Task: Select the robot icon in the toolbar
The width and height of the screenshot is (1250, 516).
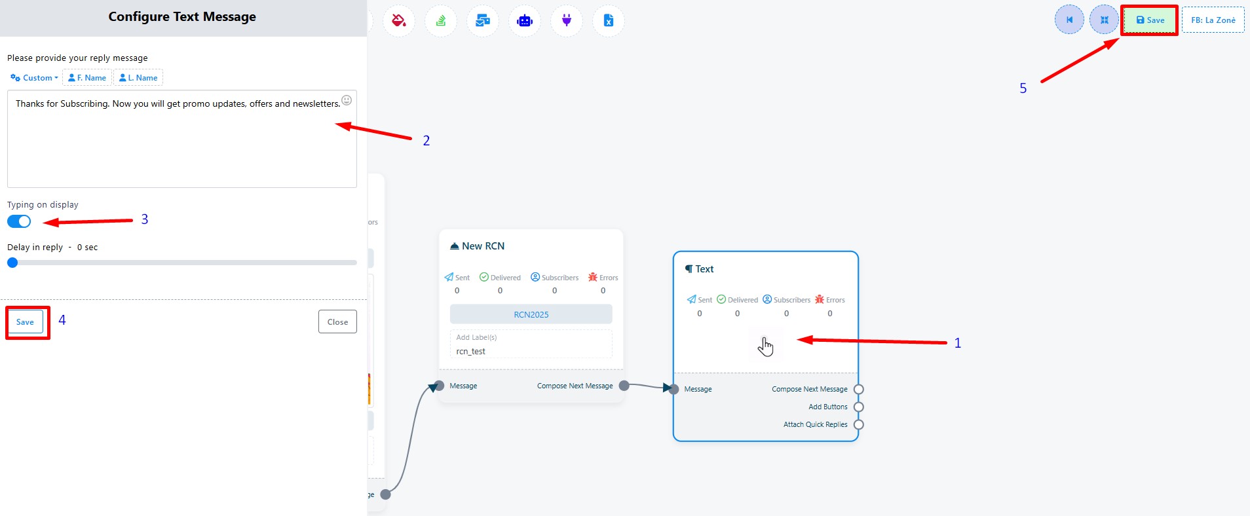Action: pos(525,21)
